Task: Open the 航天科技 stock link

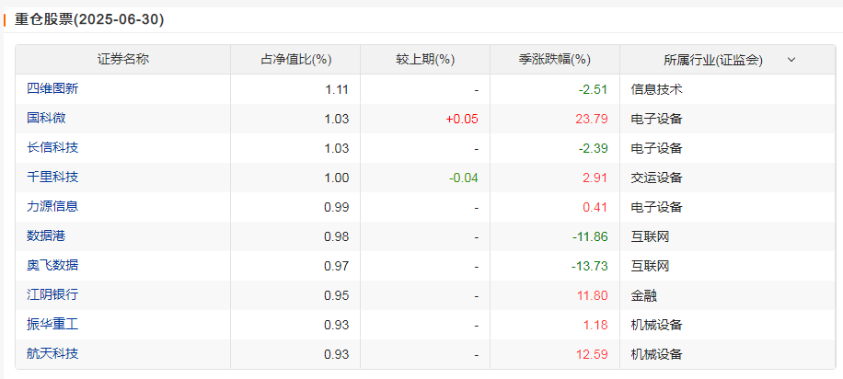Action: pos(52,354)
